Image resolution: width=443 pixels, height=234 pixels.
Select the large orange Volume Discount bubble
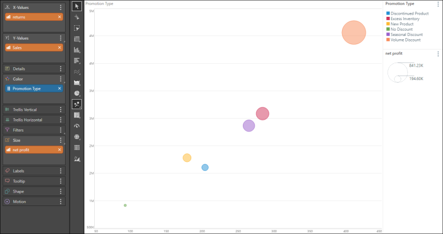coord(354,32)
